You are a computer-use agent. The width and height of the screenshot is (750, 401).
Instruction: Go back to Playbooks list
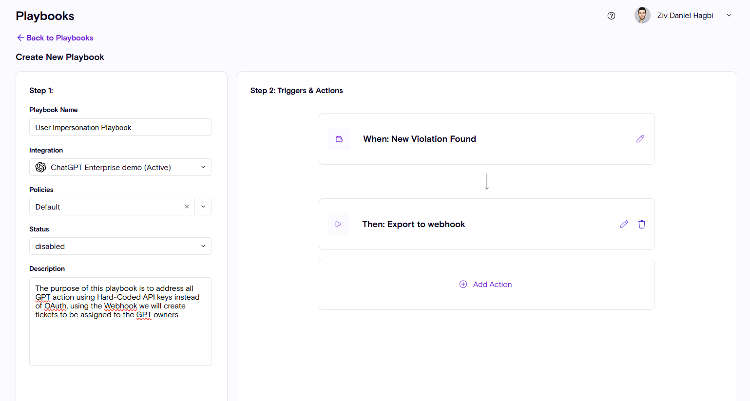click(x=55, y=38)
